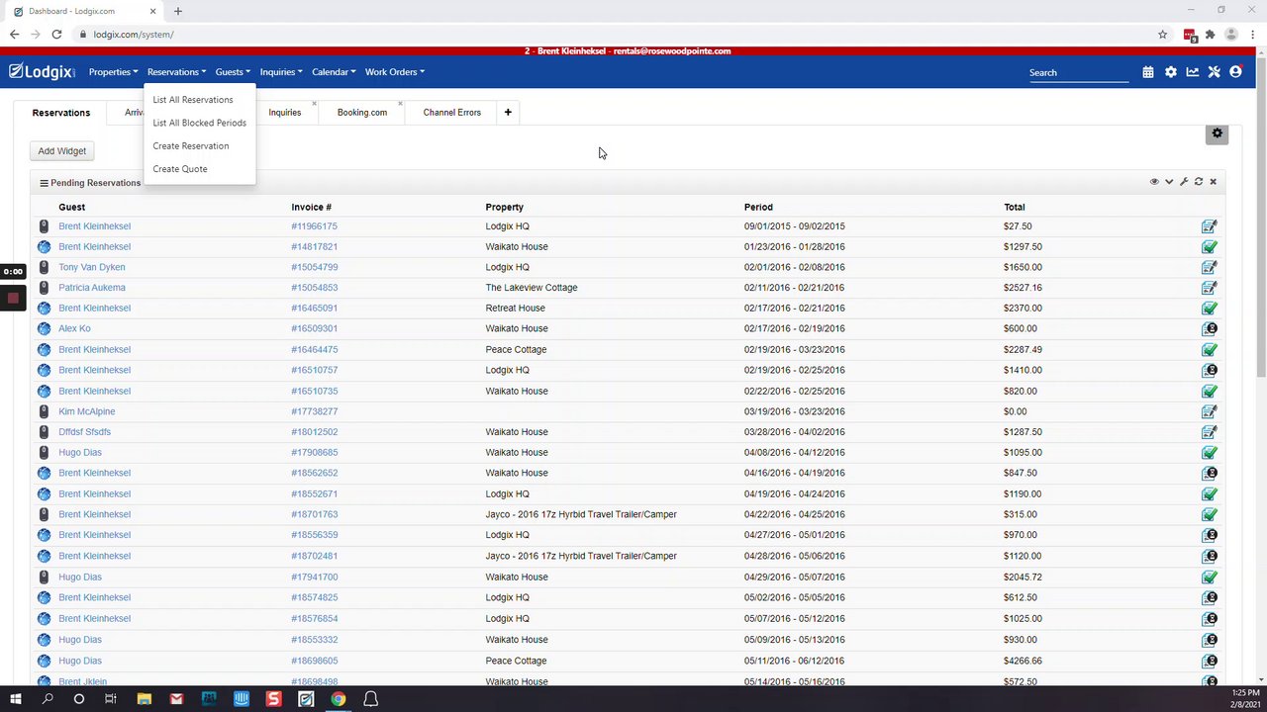This screenshot has width=1267, height=712.
Task: Refresh the Pending Reservations widget
Action: [x=1199, y=182]
